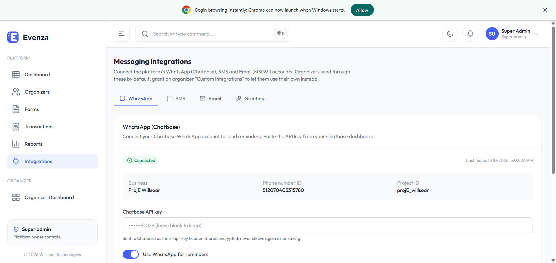This screenshot has width=556, height=263.
Task: Click the Project ID value projE_willsoar
Action: coord(413,190)
